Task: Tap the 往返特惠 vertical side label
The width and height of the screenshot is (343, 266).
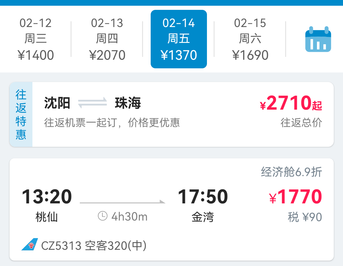Action: pos(21,114)
